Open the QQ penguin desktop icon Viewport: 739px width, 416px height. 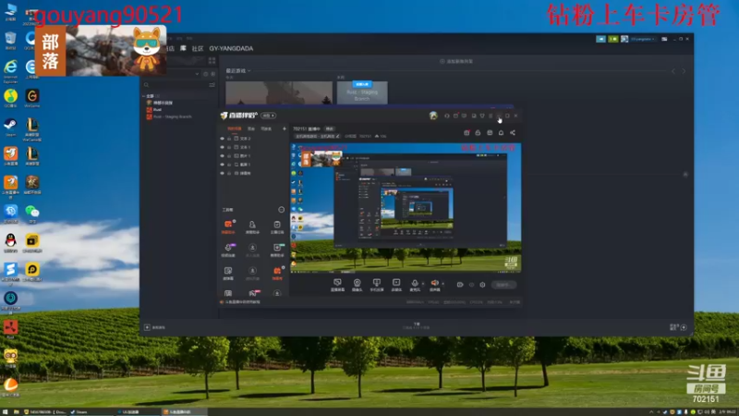coord(10,243)
